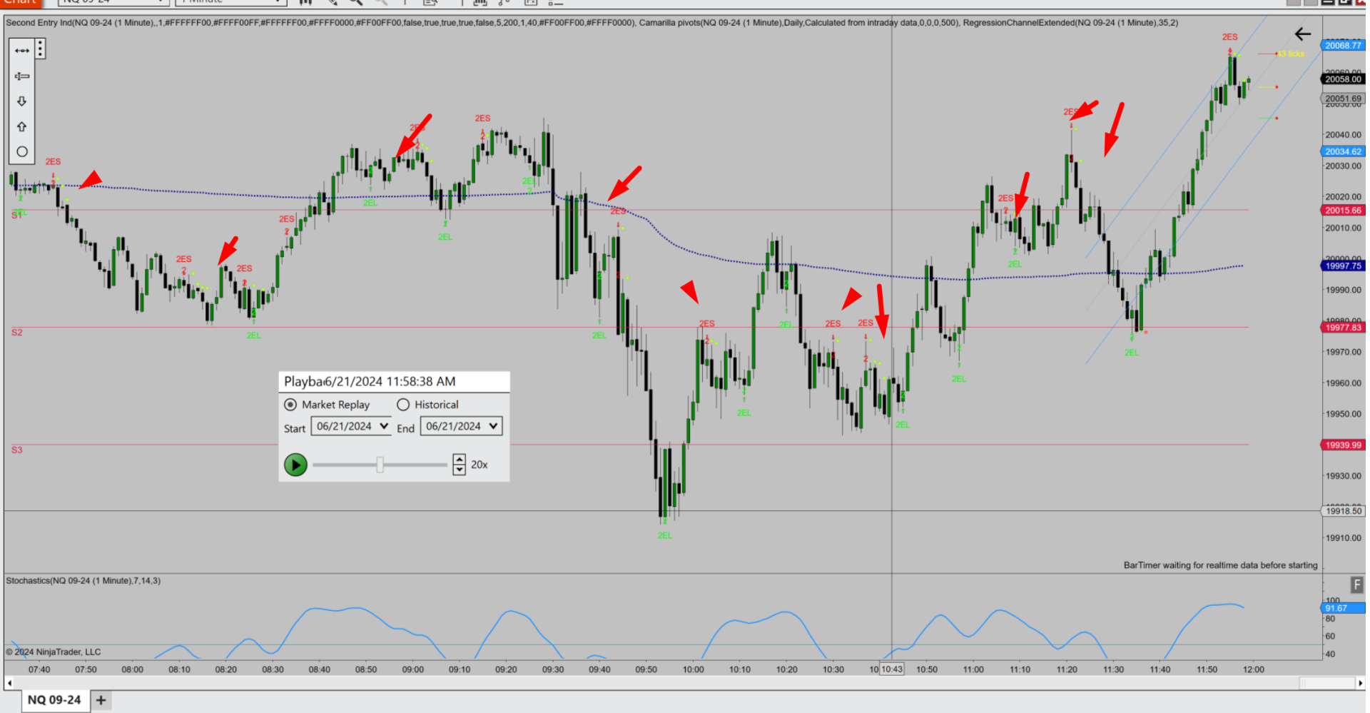Click the 19977.83 S2 price marker
Screen dimensions: 1370x713
coord(1343,328)
